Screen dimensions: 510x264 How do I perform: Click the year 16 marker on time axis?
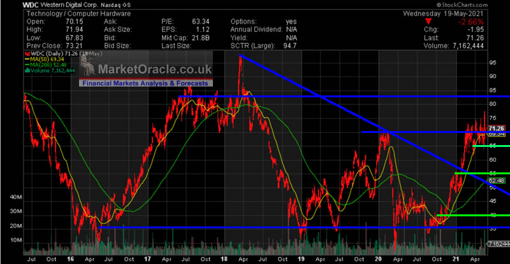[71, 259]
